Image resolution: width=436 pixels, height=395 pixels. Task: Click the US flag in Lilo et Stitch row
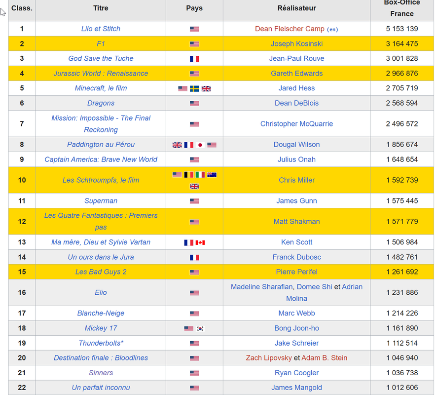click(194, 29)
